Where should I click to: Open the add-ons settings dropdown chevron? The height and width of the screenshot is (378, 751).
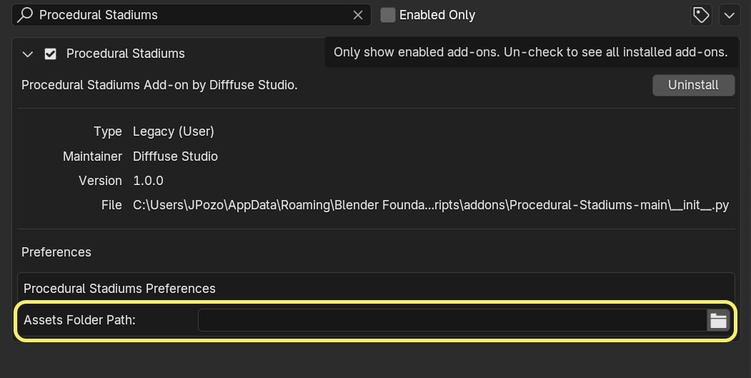[730, 15]
